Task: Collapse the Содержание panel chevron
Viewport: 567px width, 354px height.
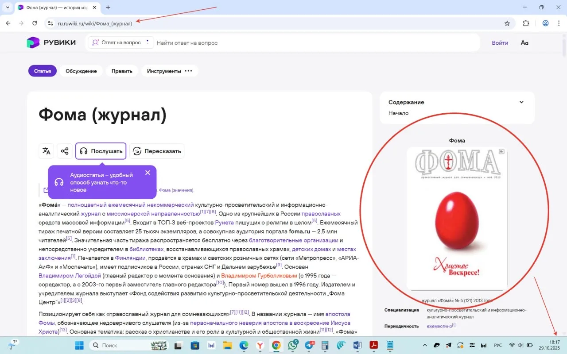Action: click(521, 102)
